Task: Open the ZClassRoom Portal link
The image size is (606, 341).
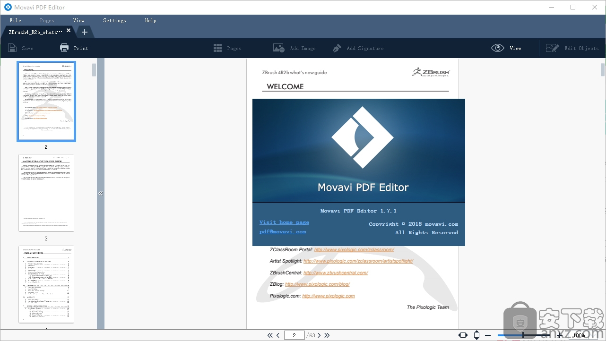Action: pos(354,249)
